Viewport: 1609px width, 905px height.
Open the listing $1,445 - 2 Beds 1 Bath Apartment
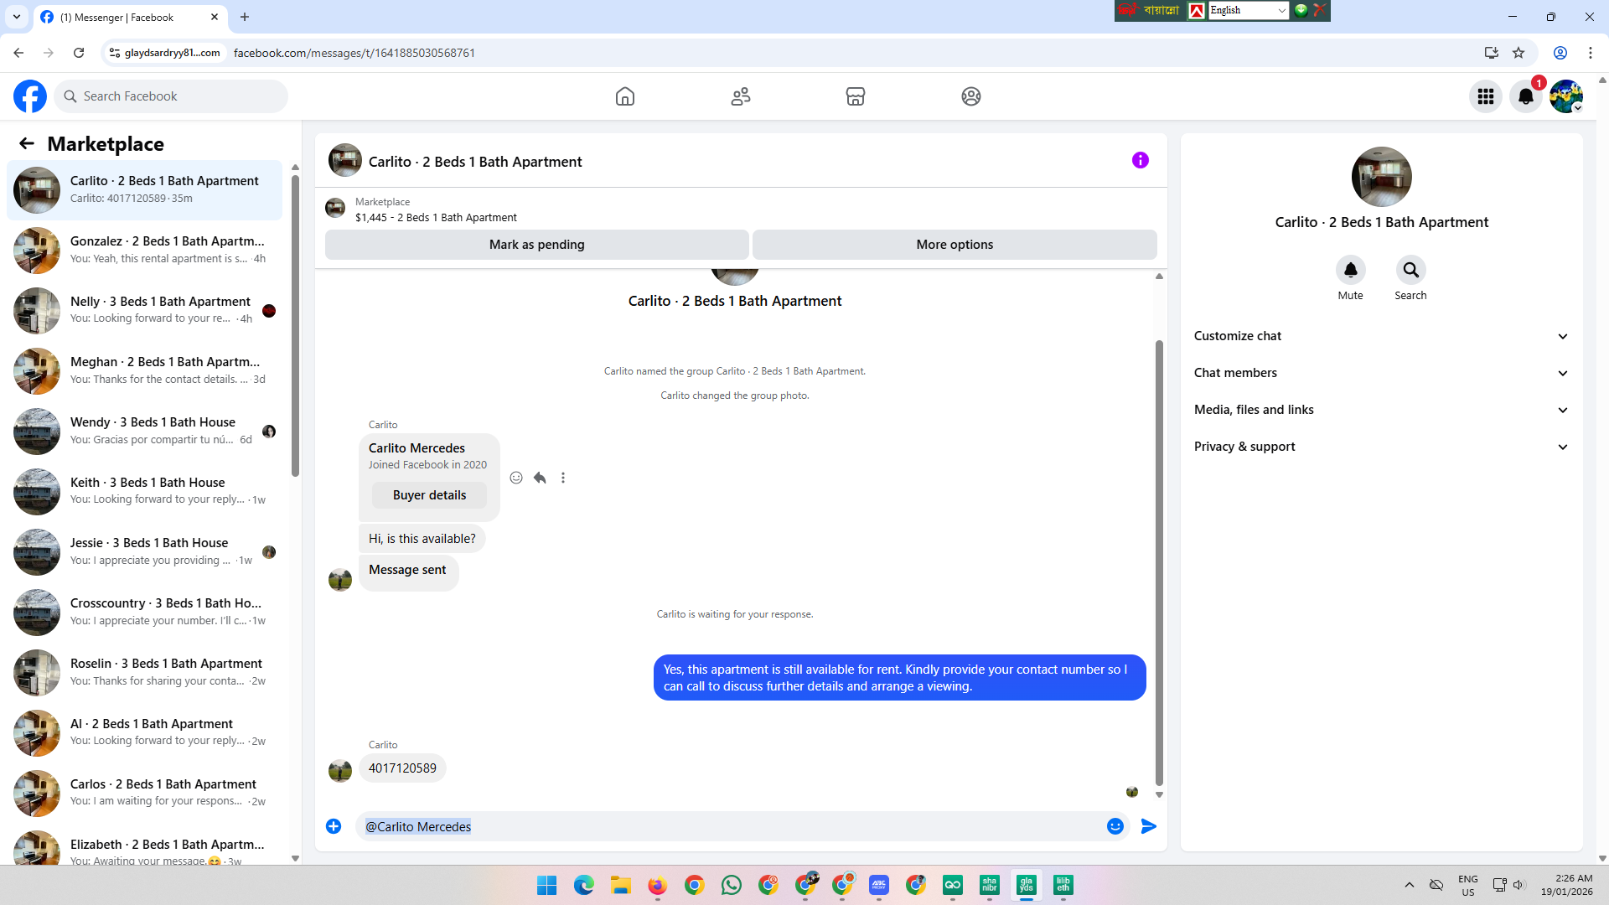tap(436, 218)
